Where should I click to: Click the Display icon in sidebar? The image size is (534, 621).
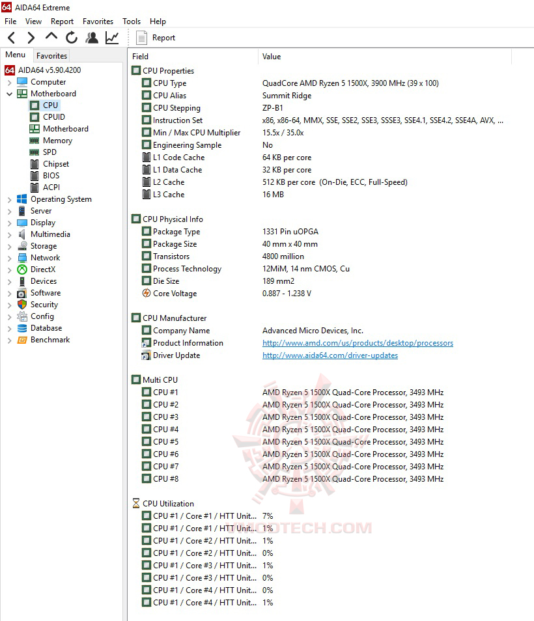pyautogui.click(x=22, y=223)
